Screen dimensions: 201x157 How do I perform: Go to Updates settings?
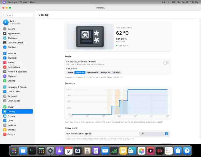coord(17,125)
